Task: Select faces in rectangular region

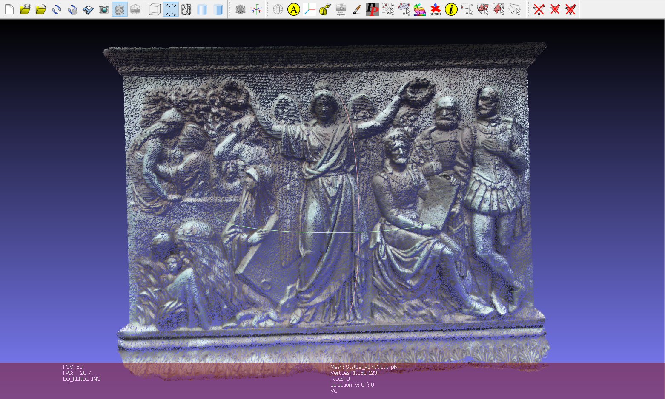Action: click(483, 9)
